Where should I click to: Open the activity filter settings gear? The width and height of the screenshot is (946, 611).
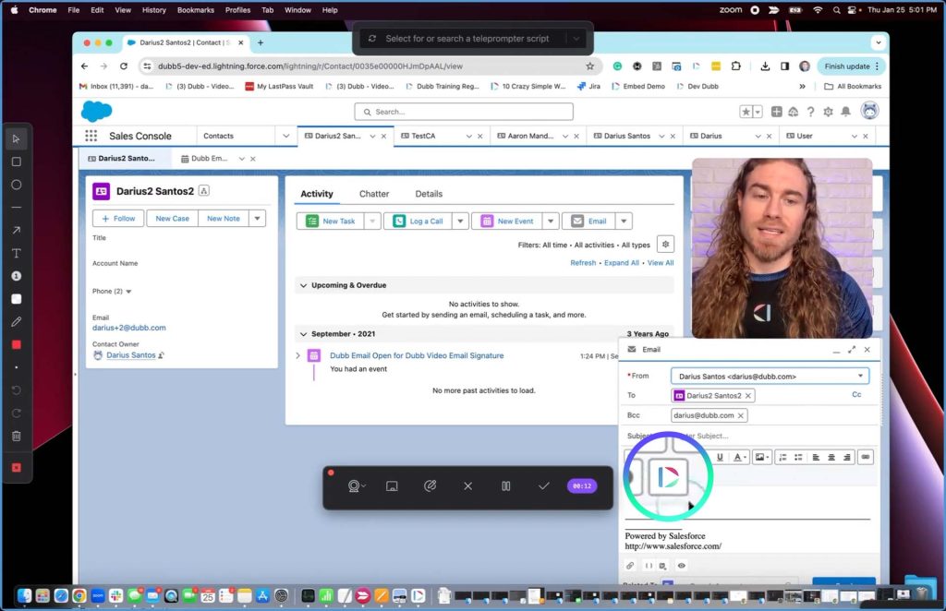[665, 244]
